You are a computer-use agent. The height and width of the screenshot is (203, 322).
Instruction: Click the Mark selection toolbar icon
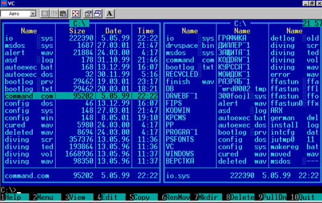click(45, 14)
